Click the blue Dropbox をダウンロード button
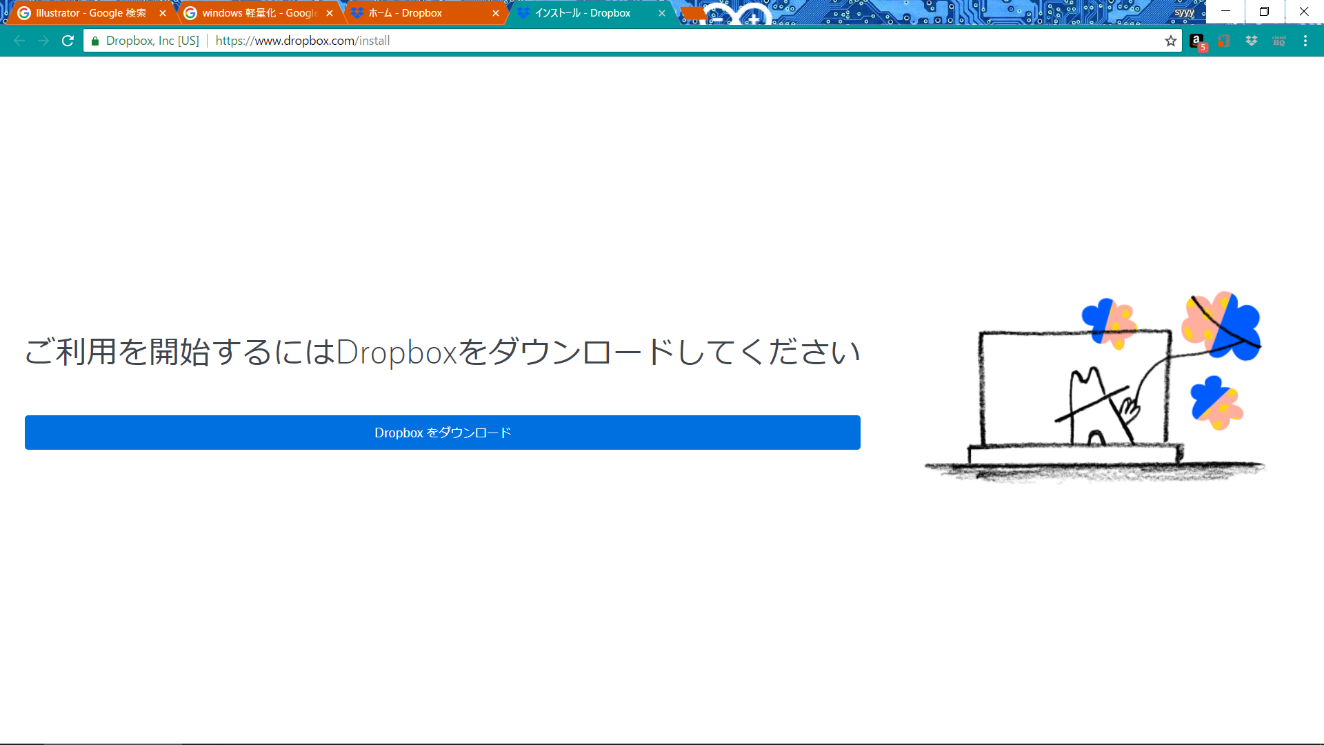1324x745 pixels. pos(442,433)
